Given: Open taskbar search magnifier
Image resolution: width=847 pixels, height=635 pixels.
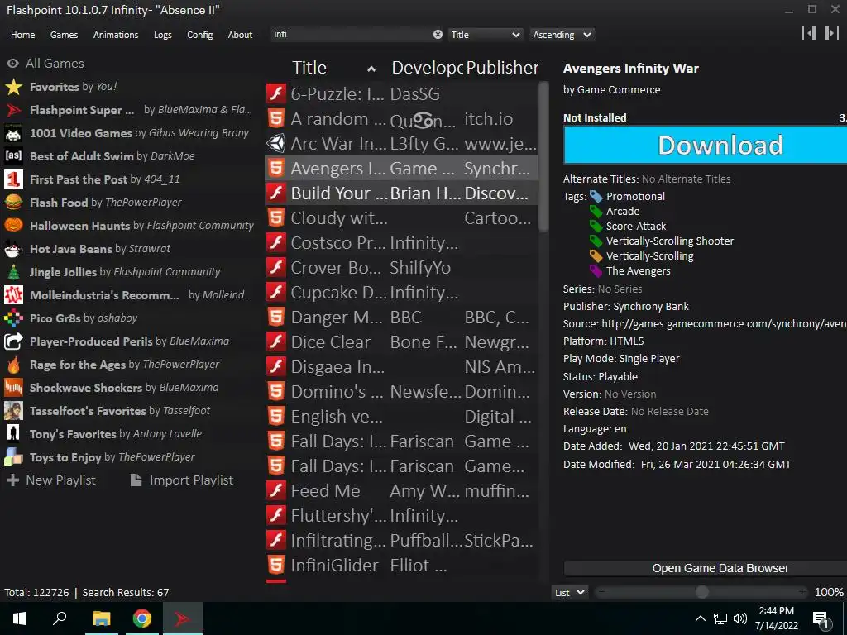Looking at the screenshot, I should click(x=60, y=618).
